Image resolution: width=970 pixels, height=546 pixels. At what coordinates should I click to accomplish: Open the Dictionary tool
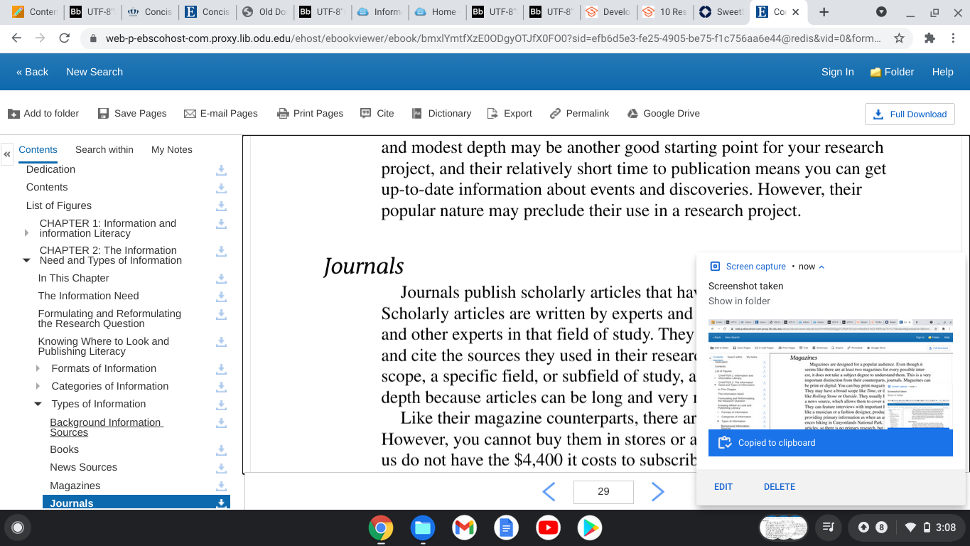(440, 113)
